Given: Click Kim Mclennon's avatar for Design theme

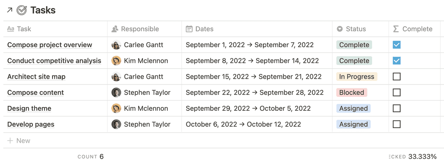Looking at the screenshot, I should [x=116, y=108].
